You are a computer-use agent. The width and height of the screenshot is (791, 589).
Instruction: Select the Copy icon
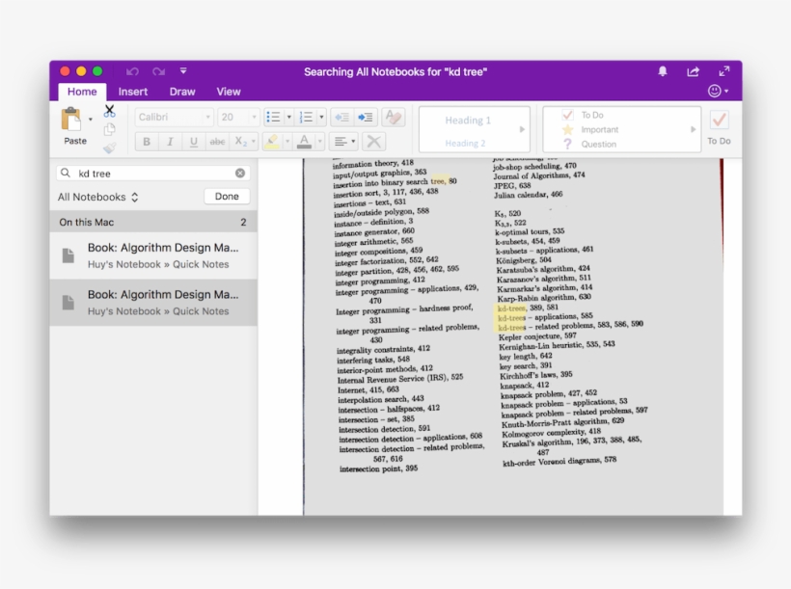point(109,129)
